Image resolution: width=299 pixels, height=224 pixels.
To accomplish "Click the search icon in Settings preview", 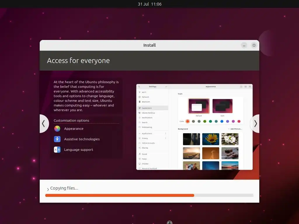I will 139,87.
